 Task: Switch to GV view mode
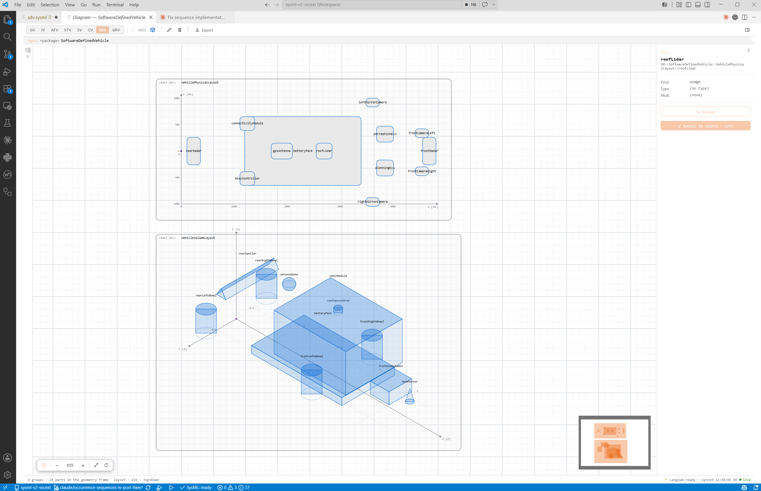pos(32,30)
